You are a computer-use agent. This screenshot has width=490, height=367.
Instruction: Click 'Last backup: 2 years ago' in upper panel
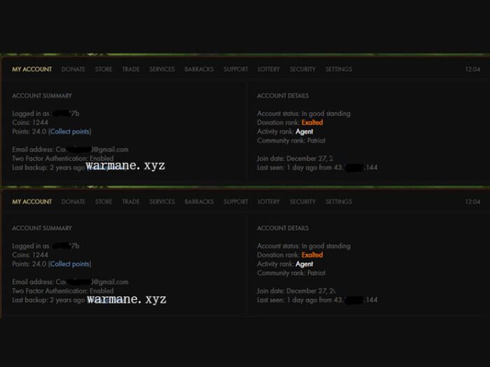point(48,167)
